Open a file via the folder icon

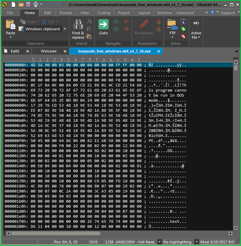(21, 5)
